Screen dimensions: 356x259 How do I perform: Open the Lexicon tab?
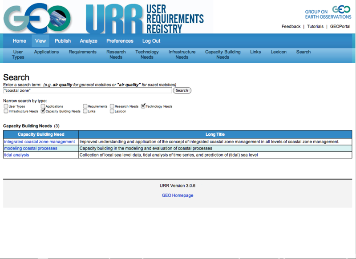coord(279,52)
